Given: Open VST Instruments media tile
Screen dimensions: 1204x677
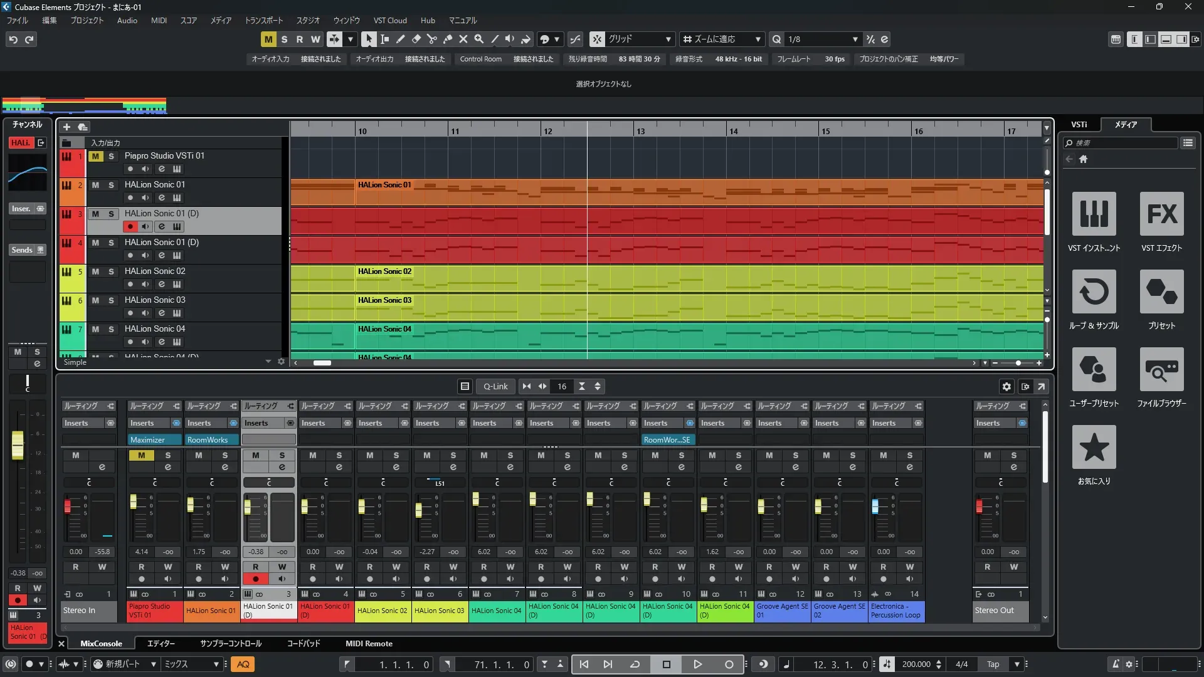Looking at the screenshot, I should (x=1094, y=214).
